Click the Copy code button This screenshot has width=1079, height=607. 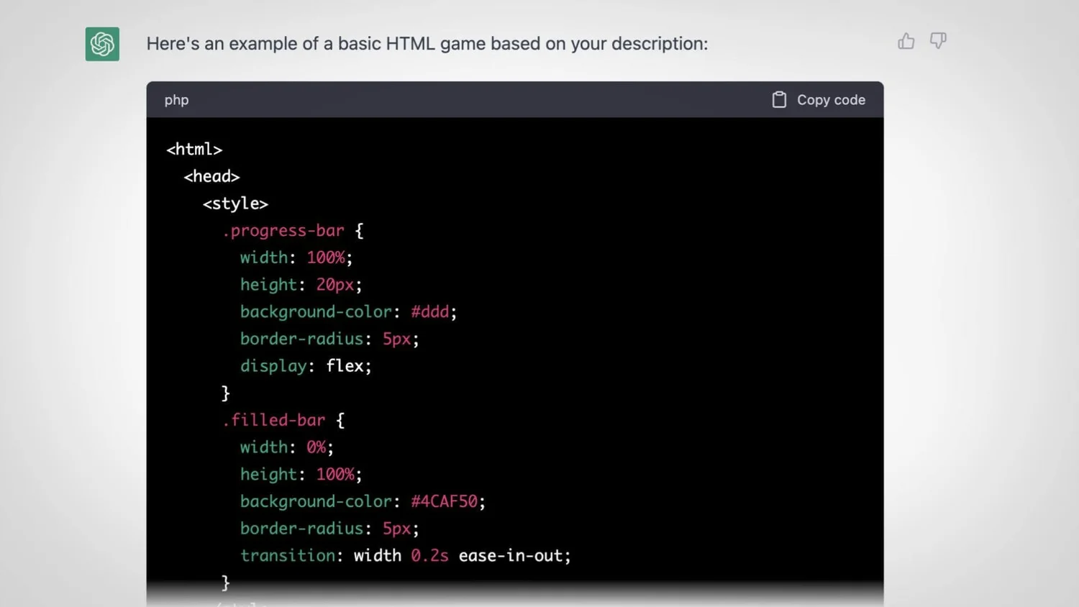tap(831, 99)
